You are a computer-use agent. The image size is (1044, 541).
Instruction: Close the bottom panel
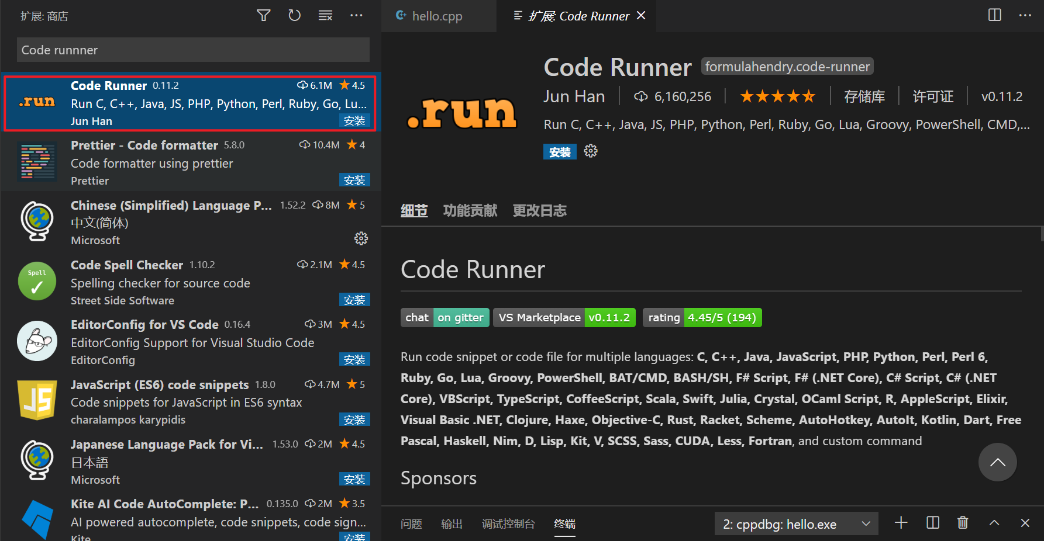coord(1025,523)
